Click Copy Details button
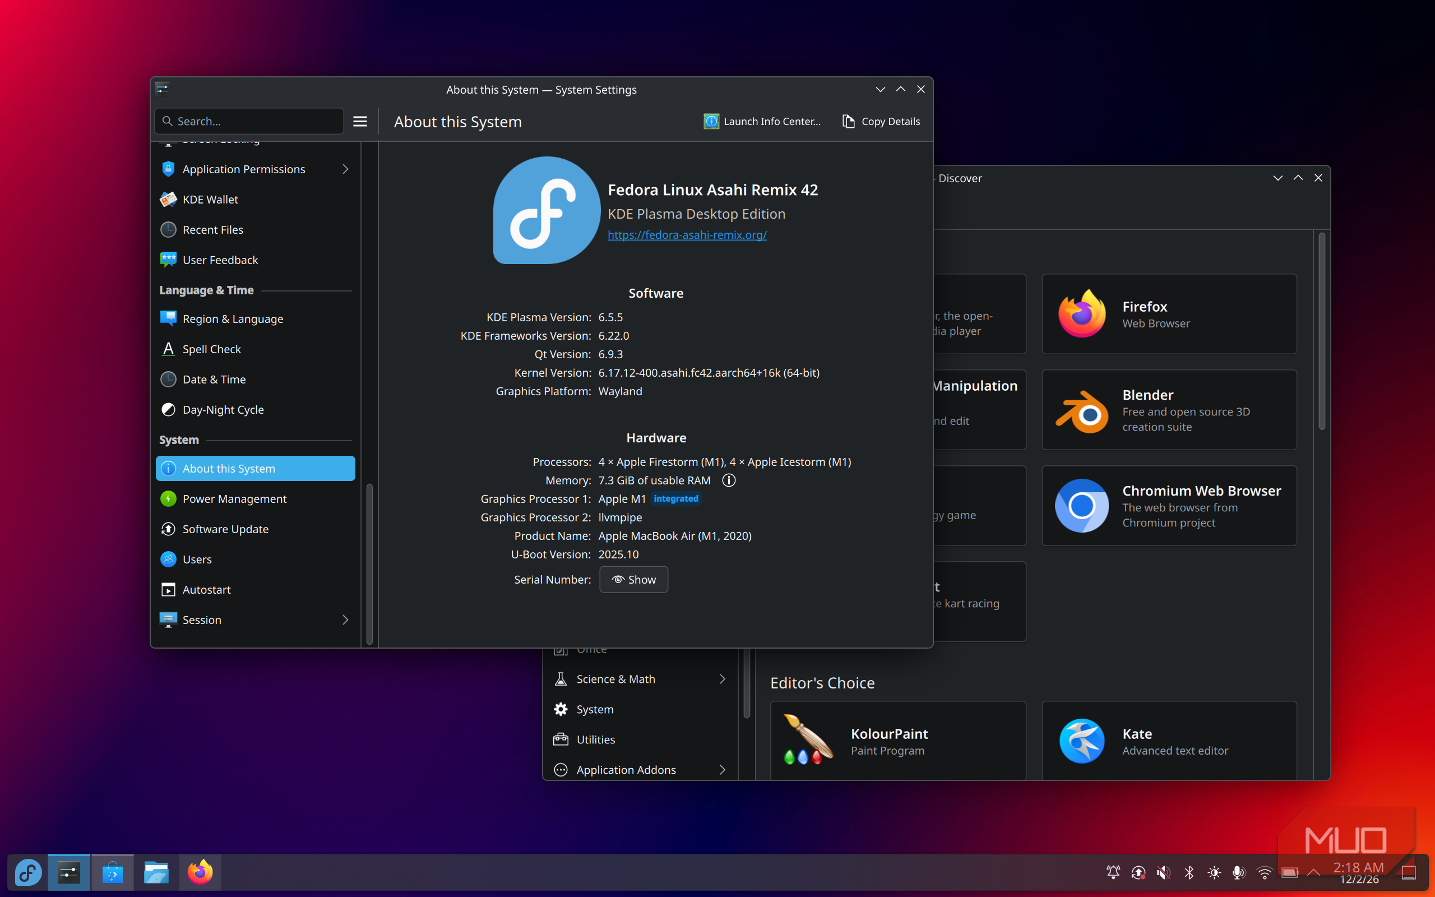Screen dimensions: 1435x897 point(881,121)
